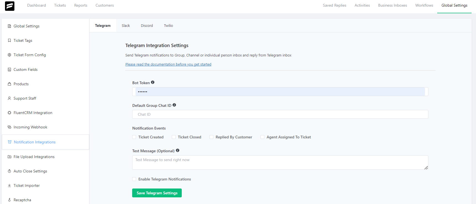
Task: Check the Agent Assigned To Ticket checkbox
Action: point(262,137)
